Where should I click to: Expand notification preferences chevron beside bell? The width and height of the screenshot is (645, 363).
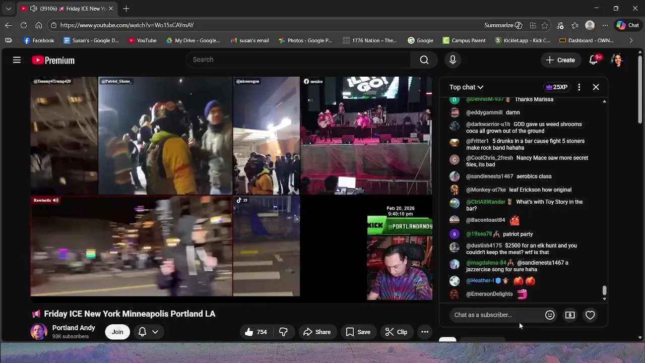pyautogui.click(x=155, y=332)
